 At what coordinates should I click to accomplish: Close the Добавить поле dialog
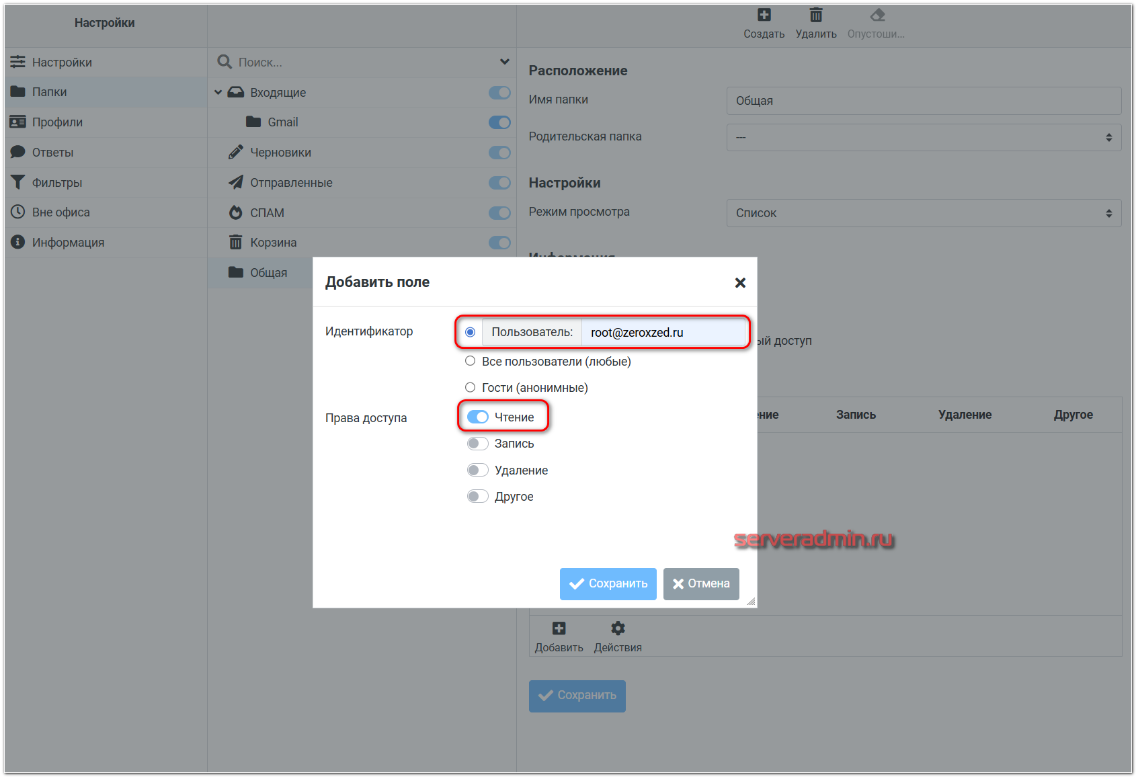[740, 283]
